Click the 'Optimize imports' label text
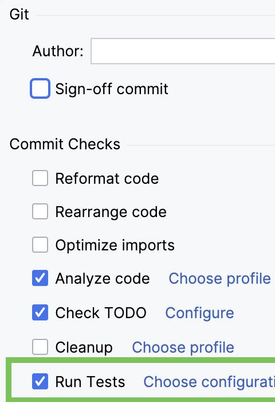The height and width of the screenshot is (402, 275). point(115,245)
